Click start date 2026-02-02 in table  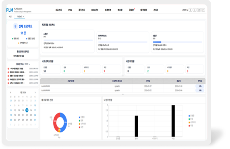tap(148, 91)
